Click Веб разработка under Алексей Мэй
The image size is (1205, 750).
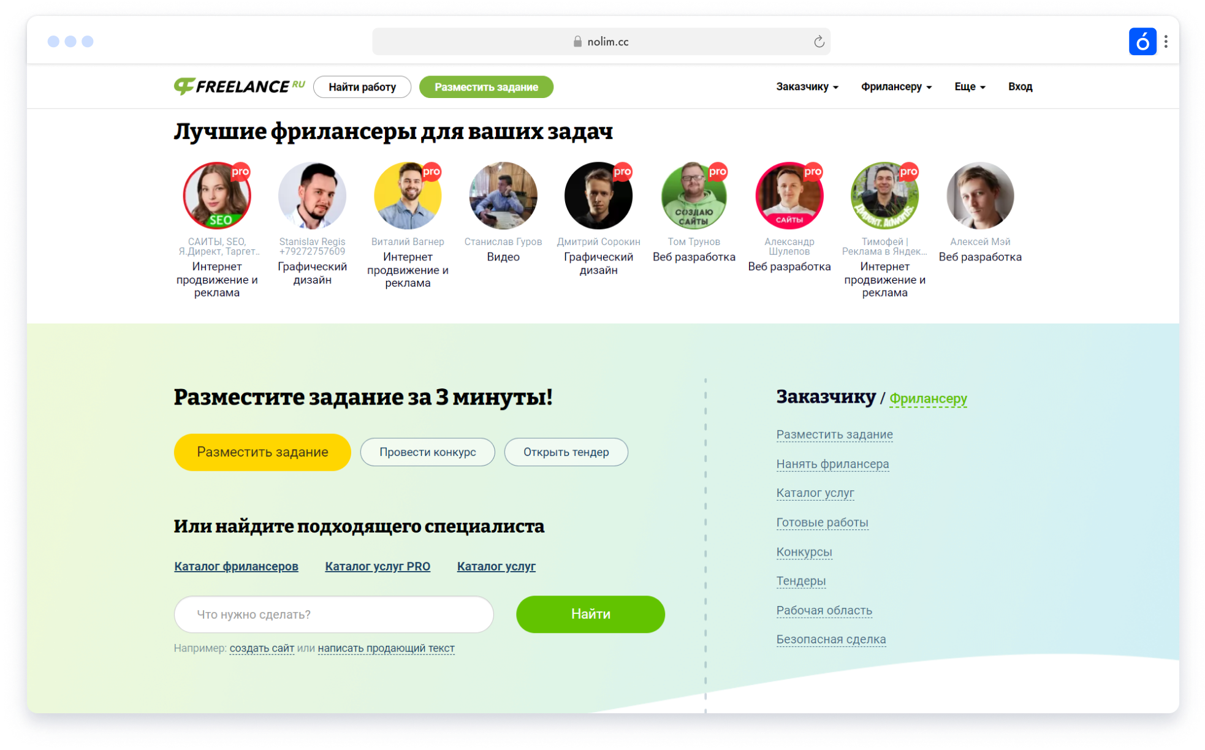coord(980,257)
